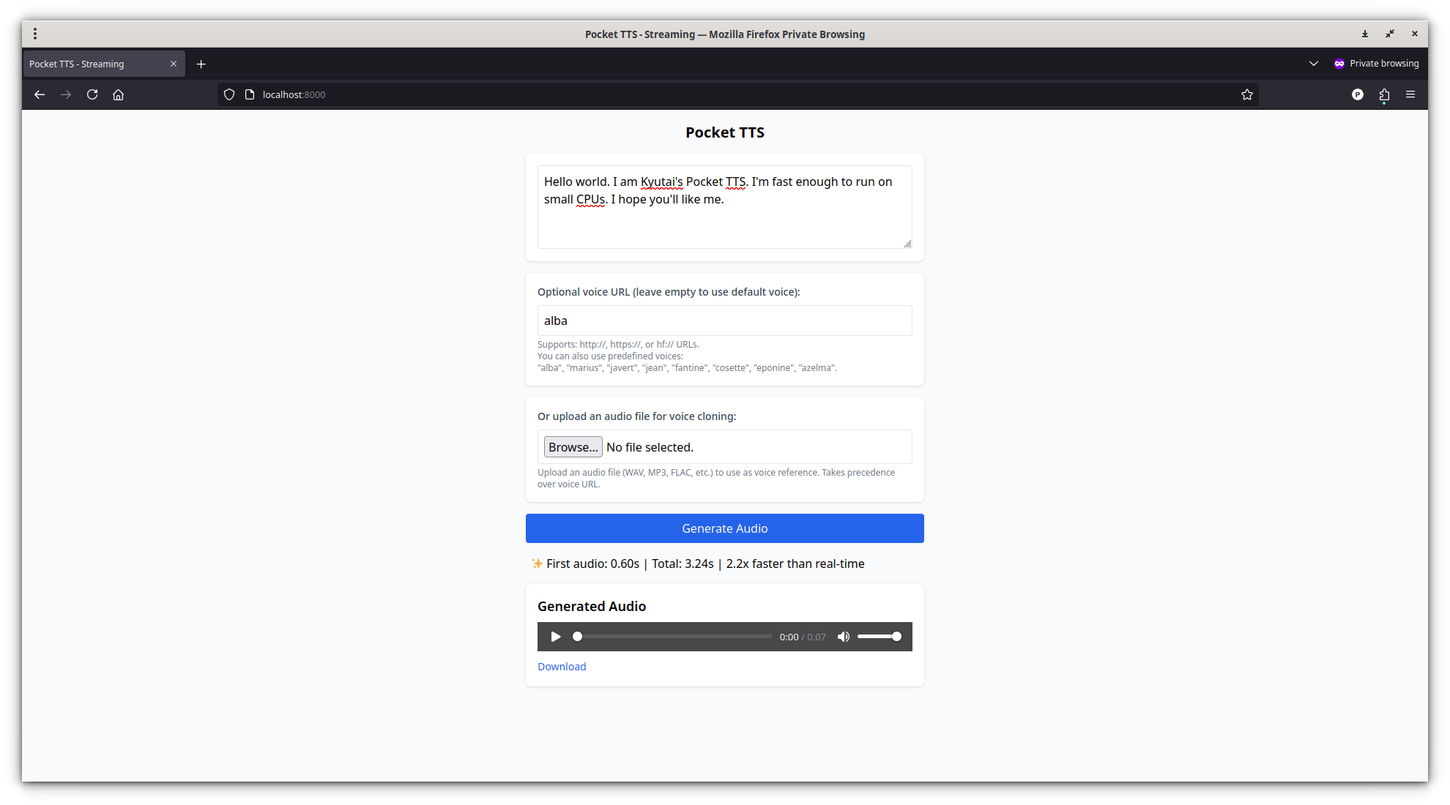Open the Firefox extensions puzzle icon
This screenshot has width=1450, height=805.
tap(1384, 94)
